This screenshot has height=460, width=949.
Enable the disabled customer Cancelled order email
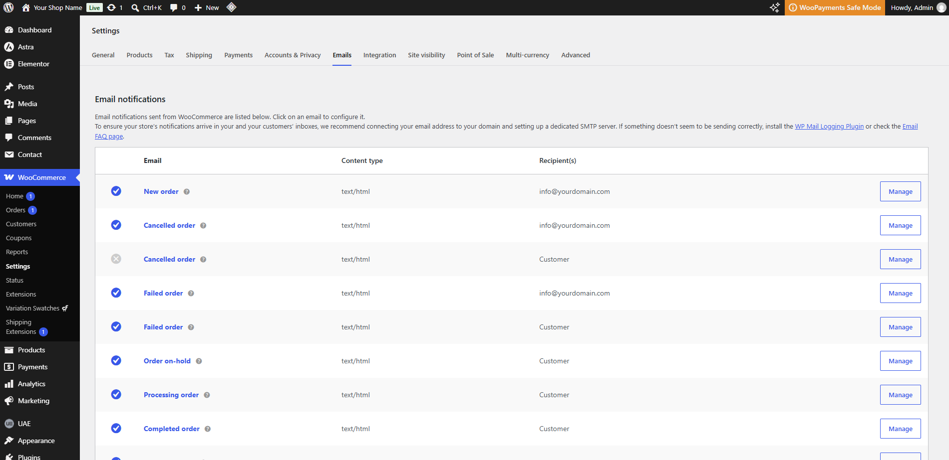pyautogui.click(x=116, y=259)
